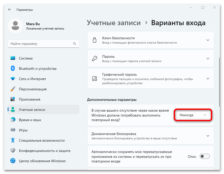Click the Система monitor icon
224x174 pixels.
point(13,58)
